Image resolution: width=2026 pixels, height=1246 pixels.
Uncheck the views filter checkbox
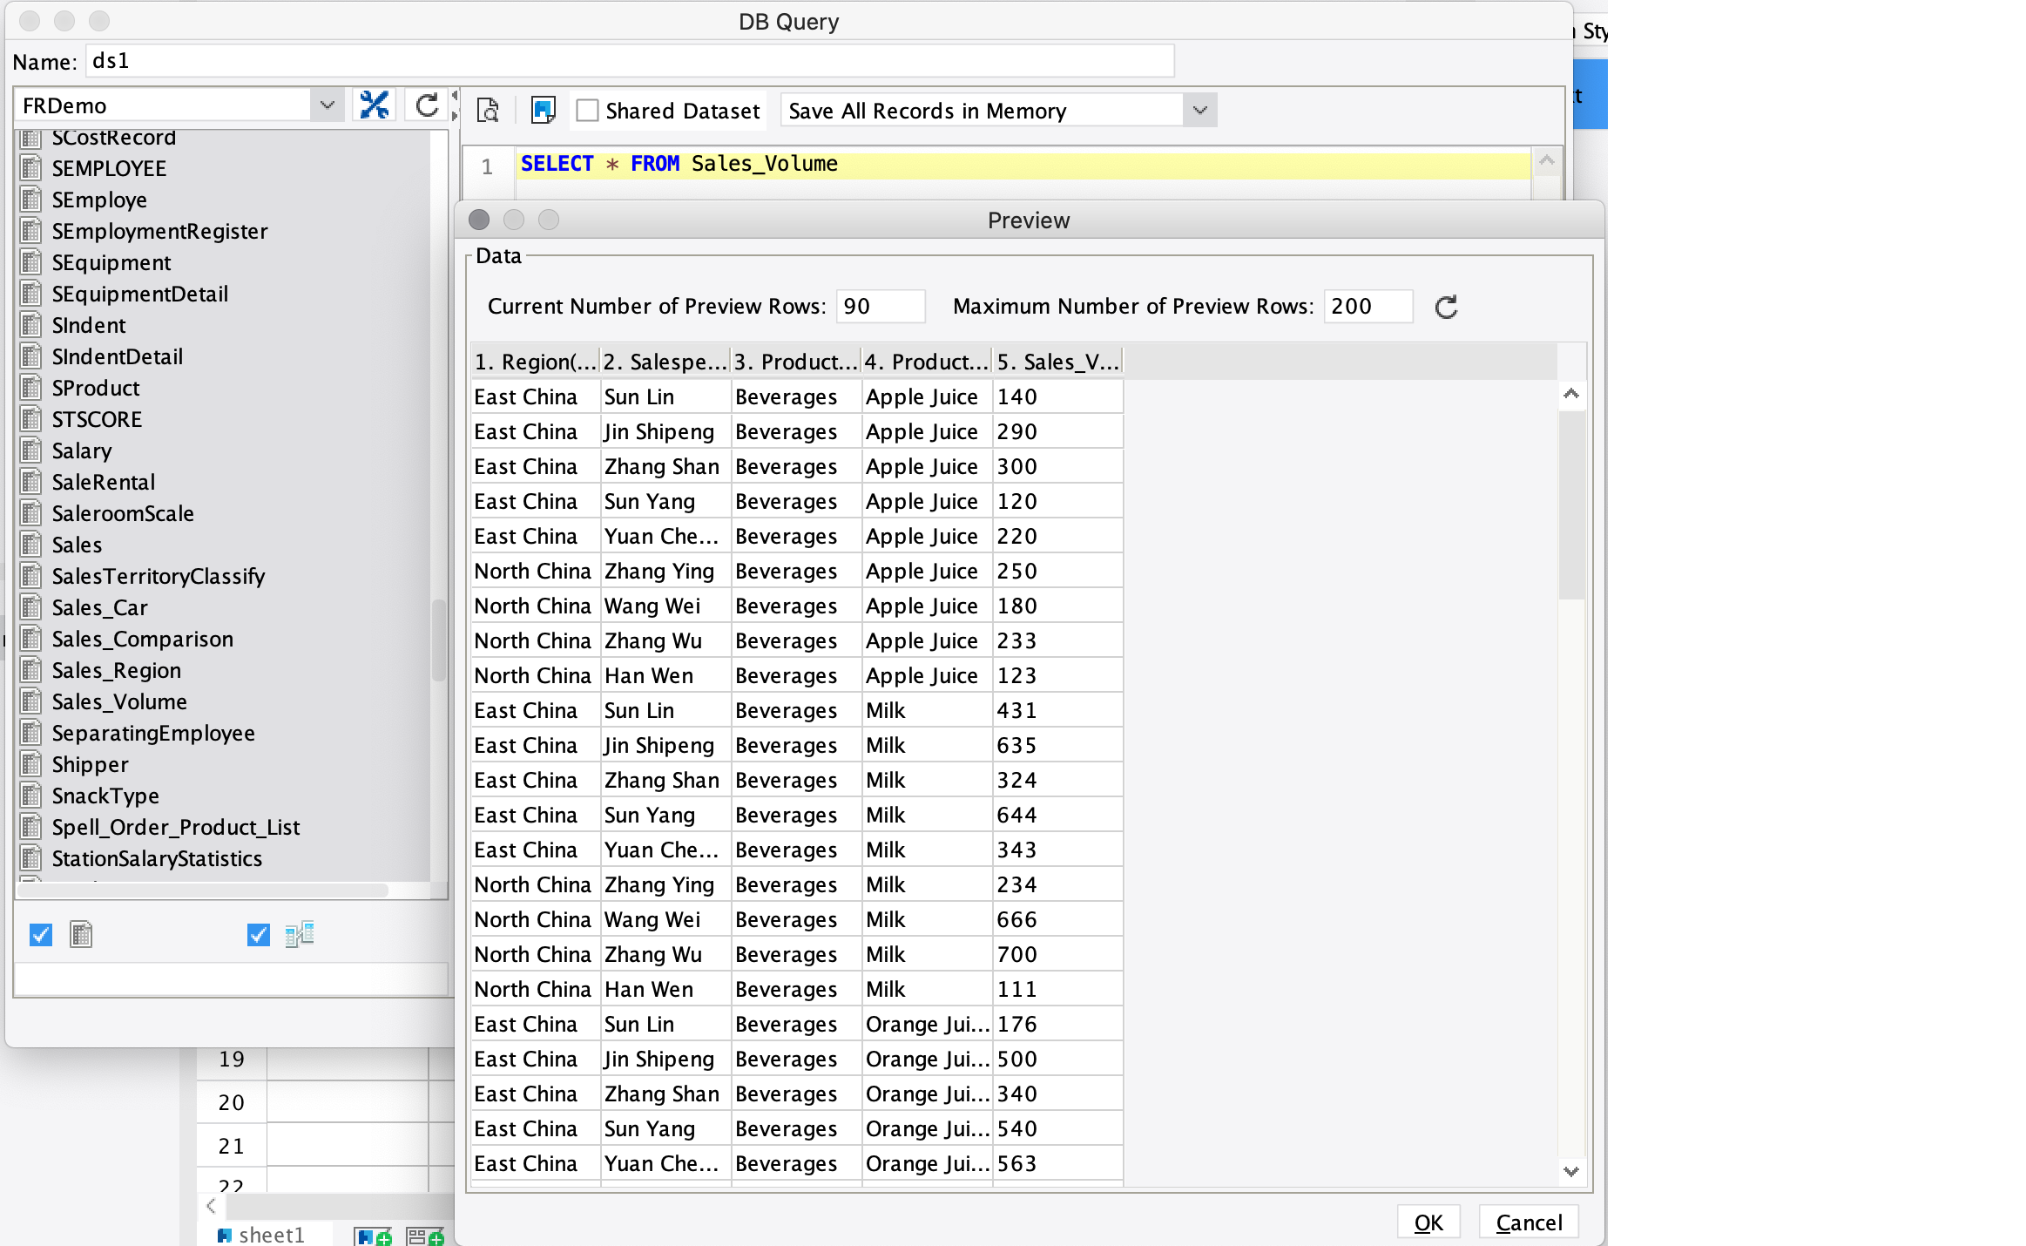[x=259, y=935]
